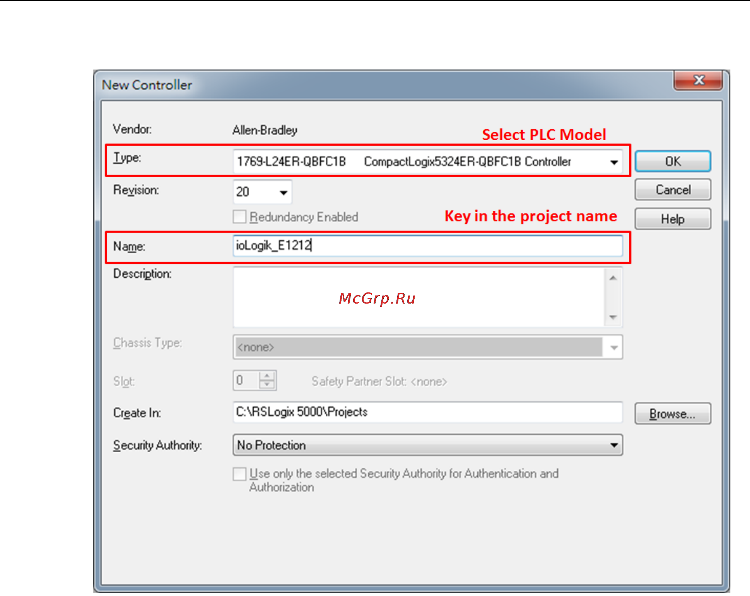Open the Help button
Viewport: 750px width, 596px height.
click(x=673, y=219)
